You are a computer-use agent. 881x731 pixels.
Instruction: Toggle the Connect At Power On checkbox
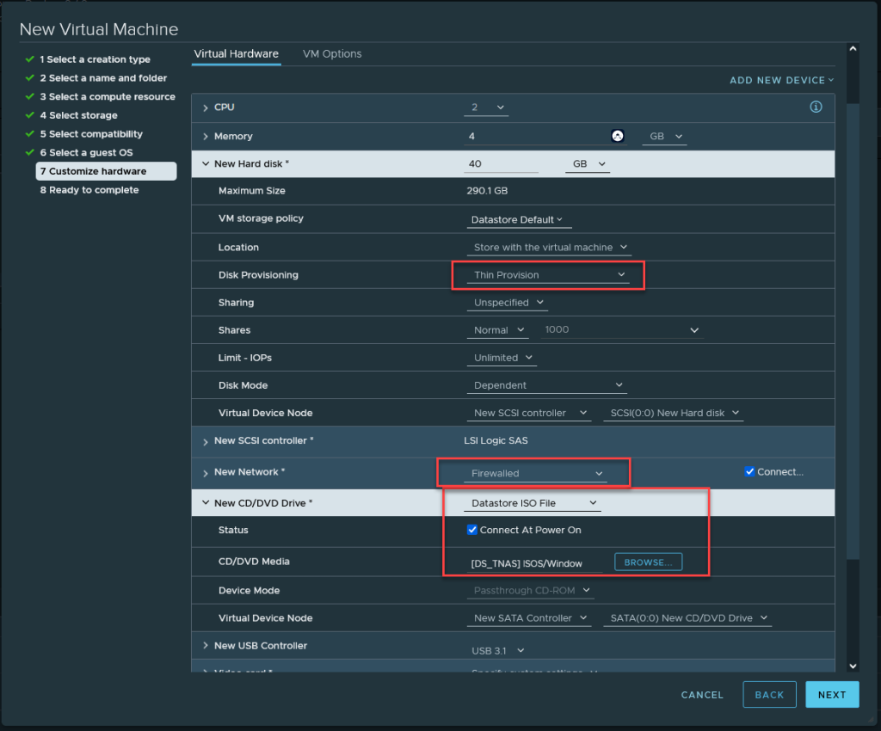pos(471,530)
